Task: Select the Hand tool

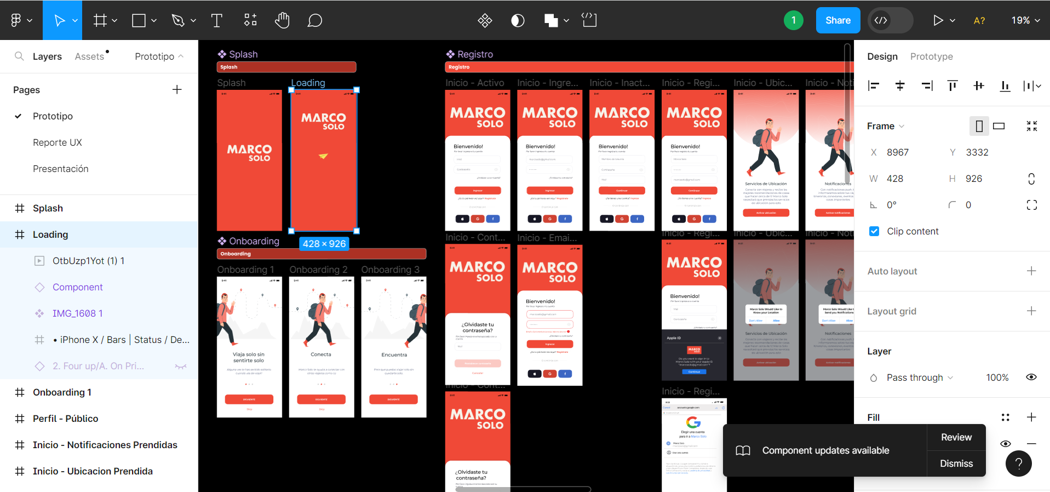Action: pos(282,20)
